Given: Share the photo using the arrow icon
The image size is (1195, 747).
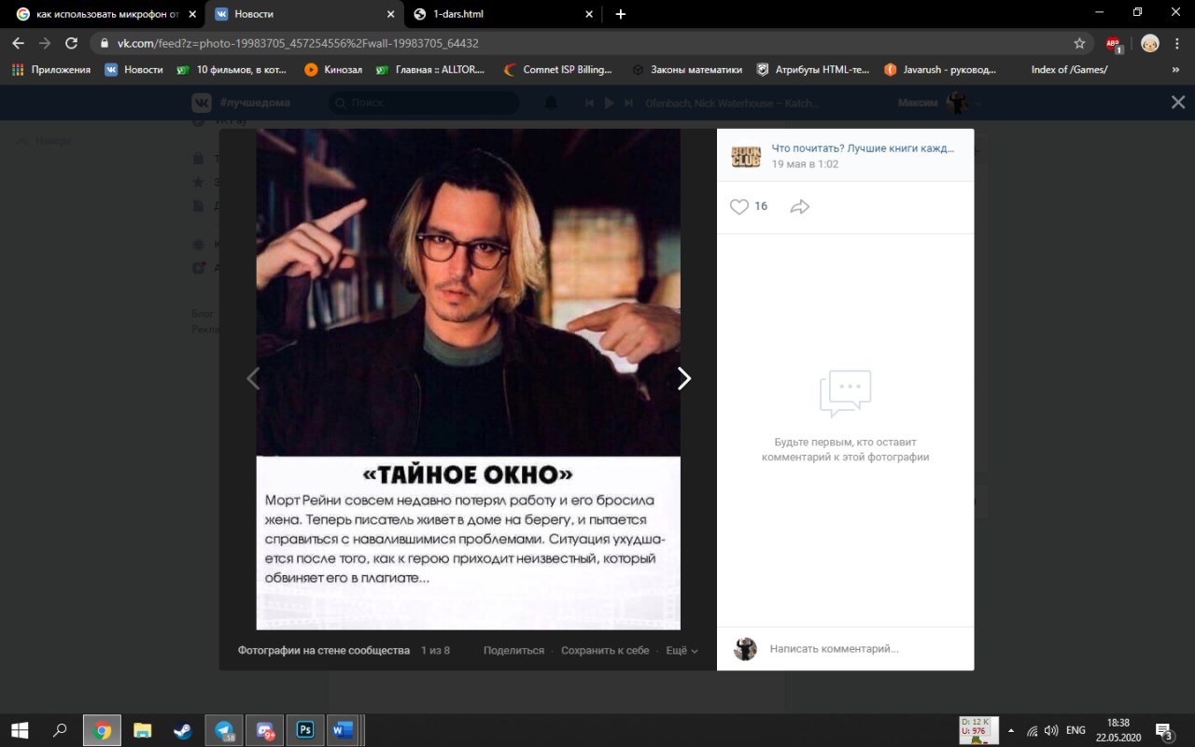Looking at the screenshot, I should coord(800,206).
